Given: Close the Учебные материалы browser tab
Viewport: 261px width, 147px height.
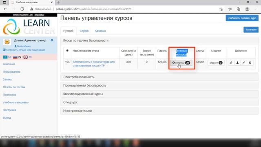Looking at the screenshot, I should (52, 2).
